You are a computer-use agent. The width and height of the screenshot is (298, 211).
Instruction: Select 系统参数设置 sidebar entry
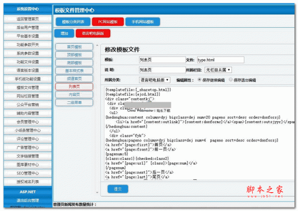(27, 53)
